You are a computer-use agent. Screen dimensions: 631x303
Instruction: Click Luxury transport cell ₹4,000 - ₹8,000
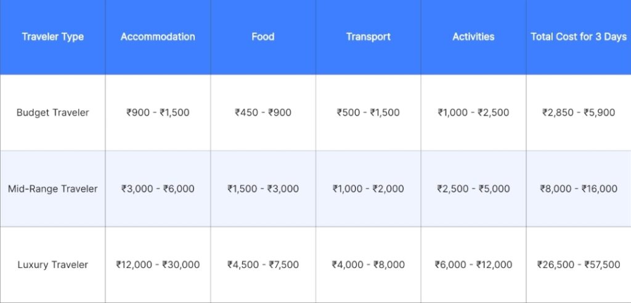tap(368, 265)
